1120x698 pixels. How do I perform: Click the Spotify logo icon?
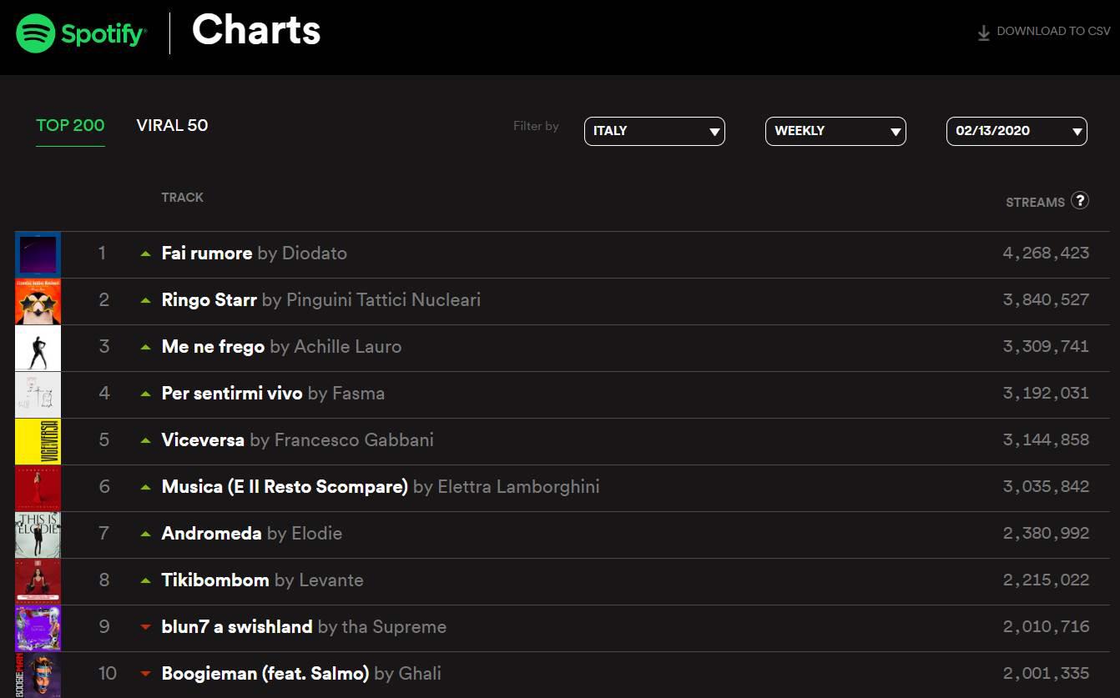(x=35, y=33)
